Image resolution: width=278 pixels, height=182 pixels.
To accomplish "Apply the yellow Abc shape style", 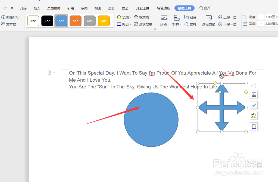I will pyautogui.click(x=104, y=21).
